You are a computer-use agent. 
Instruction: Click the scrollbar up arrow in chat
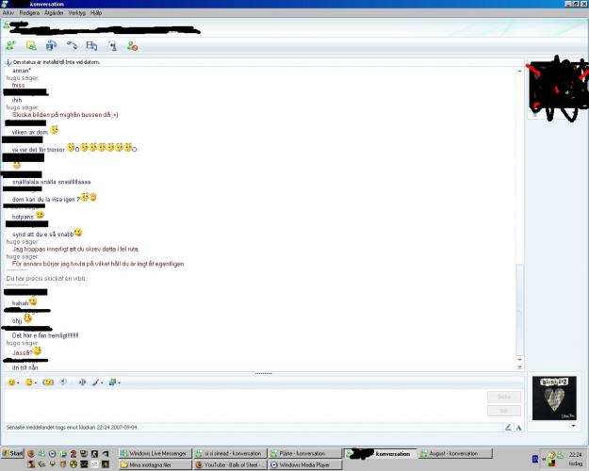click(x=519, y=71)
